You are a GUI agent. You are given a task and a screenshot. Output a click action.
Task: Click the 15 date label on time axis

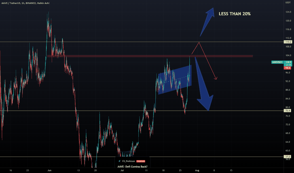[x=231, y=170]
